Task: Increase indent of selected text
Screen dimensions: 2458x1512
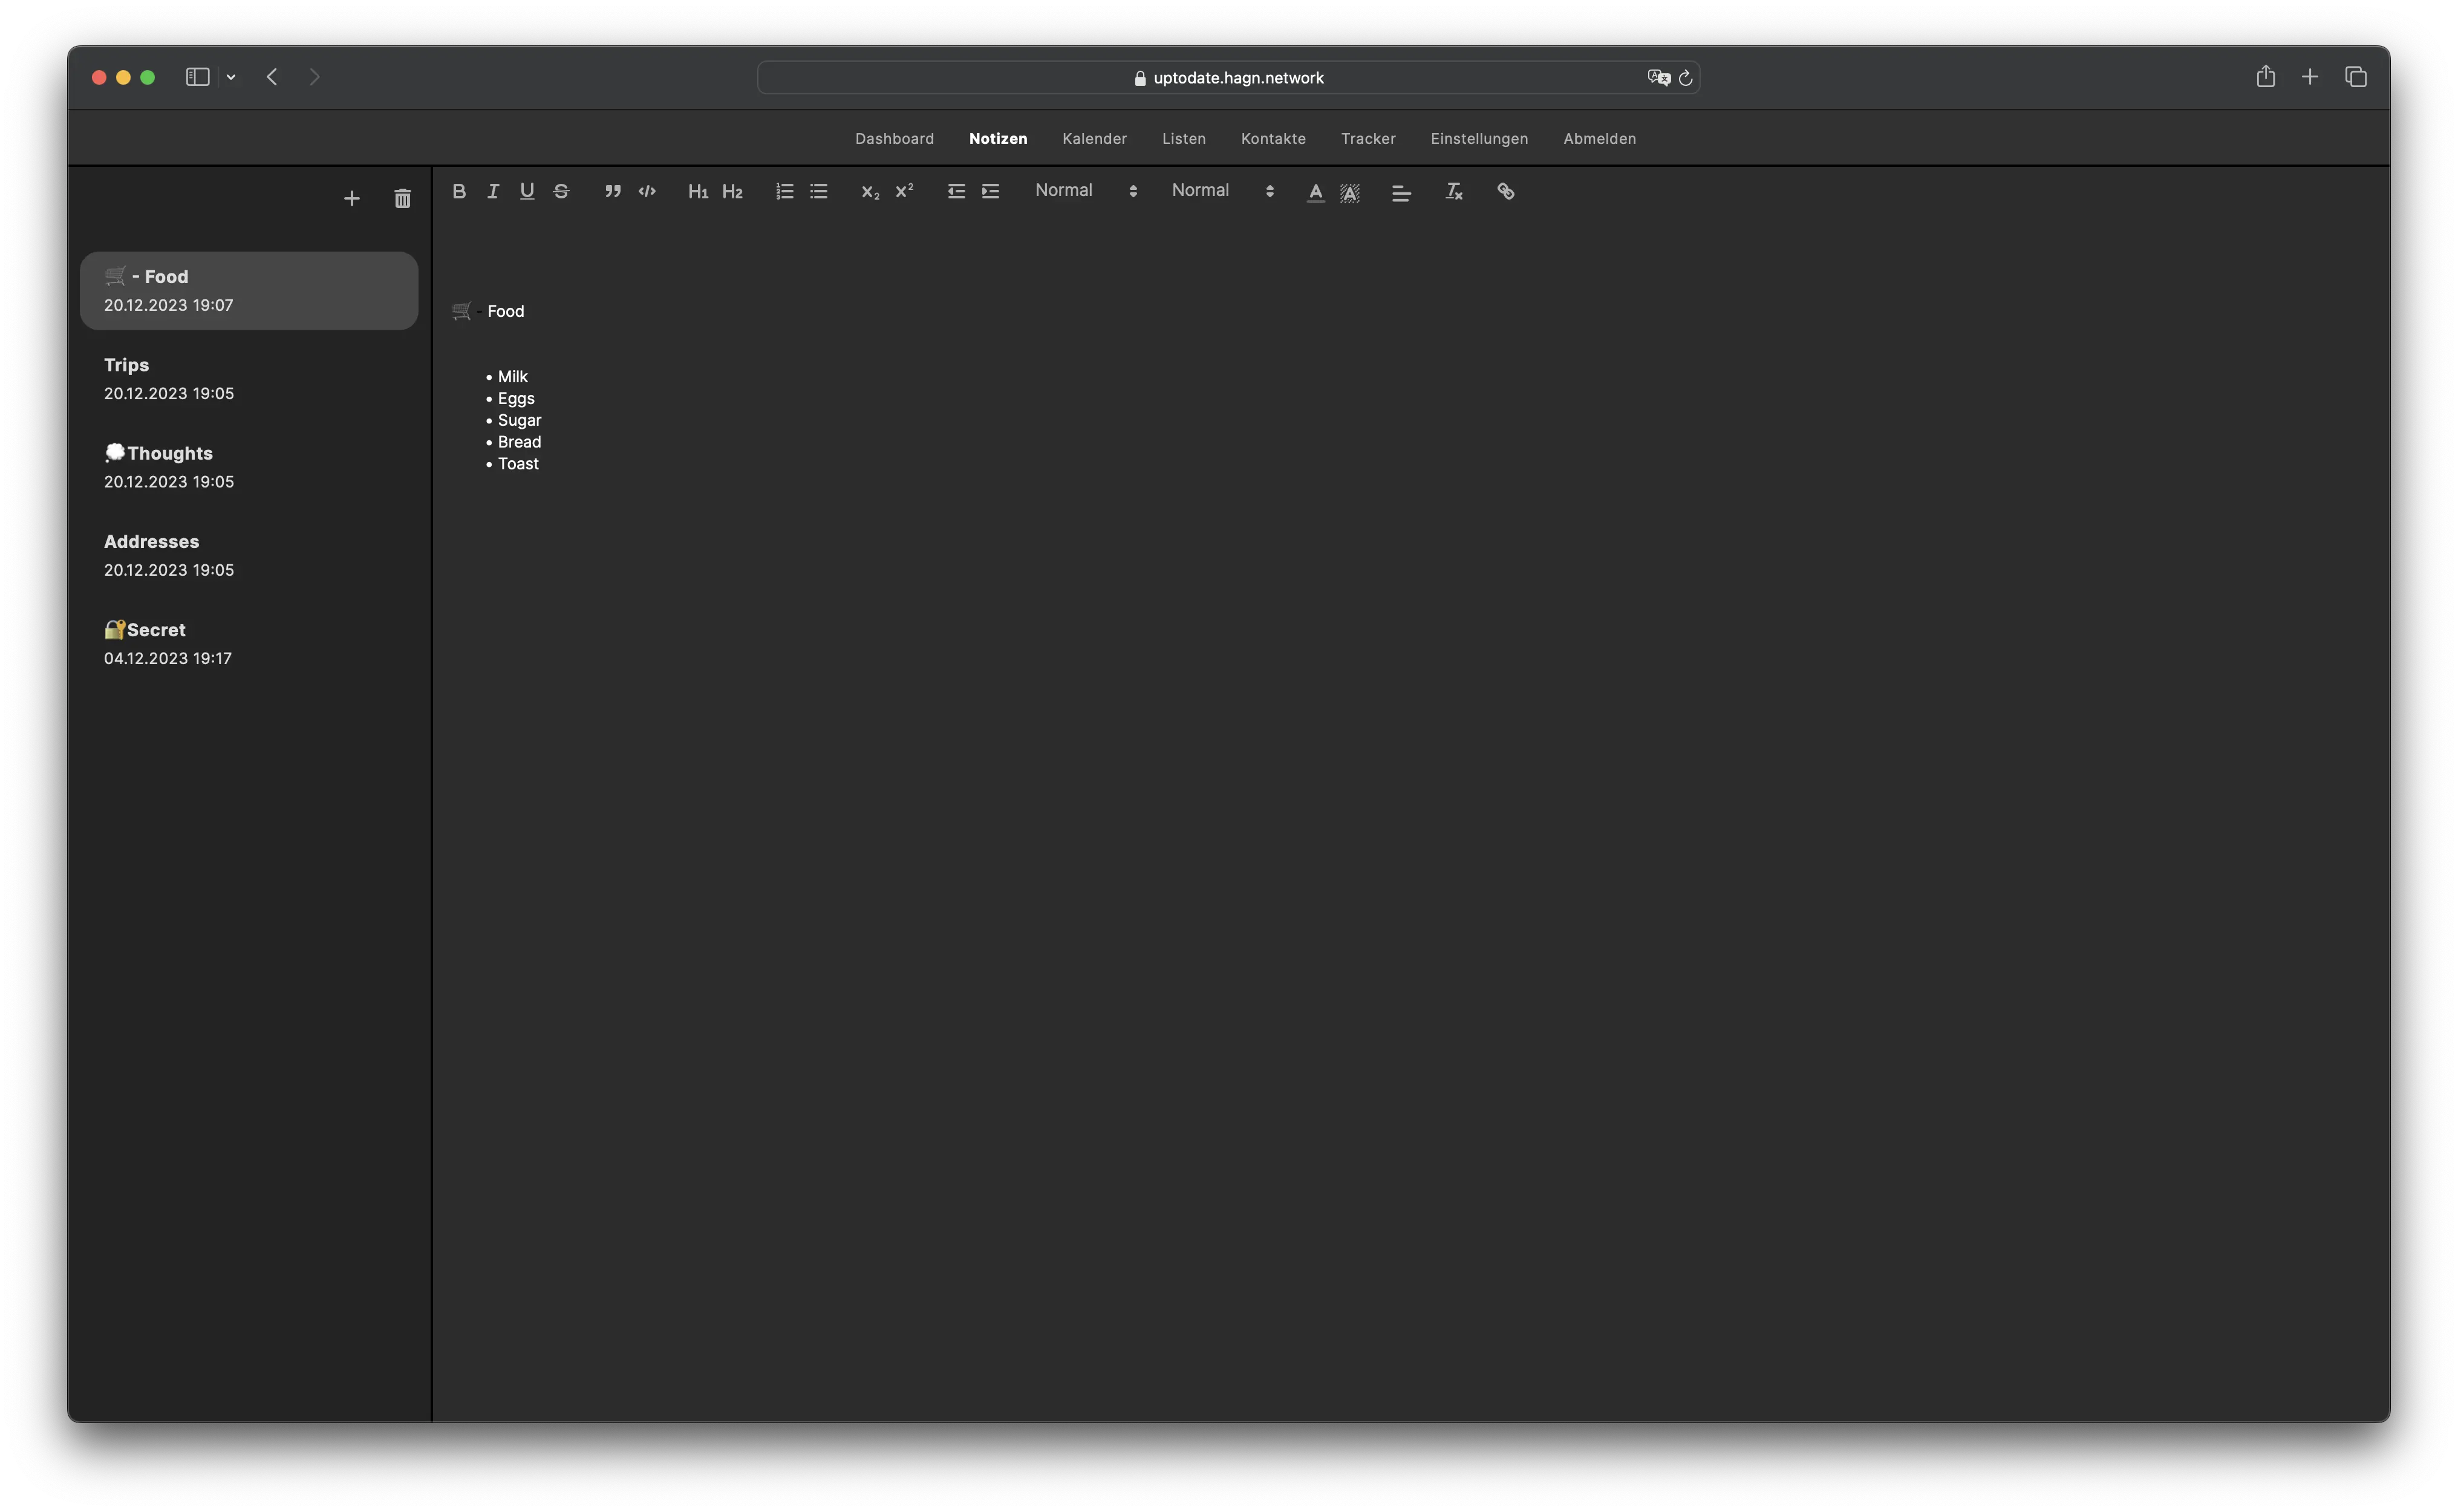Action: click(991, 191)
